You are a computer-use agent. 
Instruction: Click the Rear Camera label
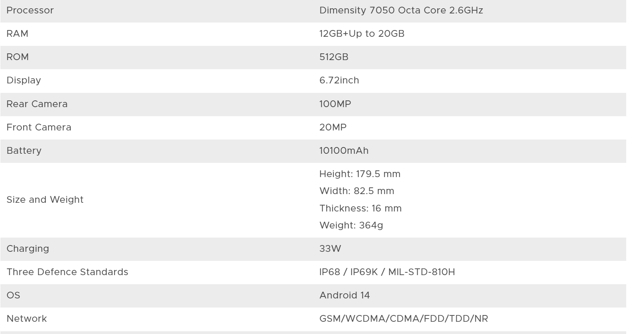(x=37, y=104)
